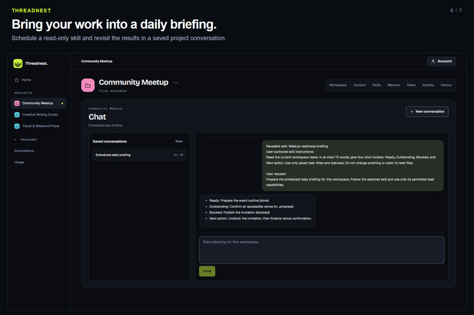This screenshot has width=474, height=315.
Task: Select Creative Writing Studio project
Action: point(39,114)
